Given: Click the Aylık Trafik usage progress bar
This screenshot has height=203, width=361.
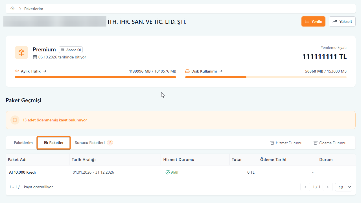Looking at the screenshot, I should (x=95, y=77).
